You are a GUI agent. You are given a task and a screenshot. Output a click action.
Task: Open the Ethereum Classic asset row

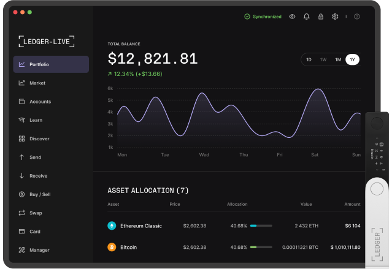coord(141,225)
